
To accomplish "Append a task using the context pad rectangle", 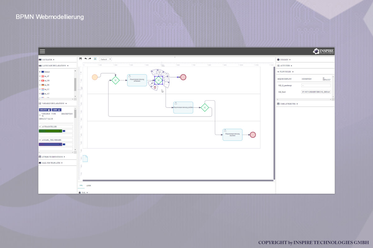I will coord(154,72).
